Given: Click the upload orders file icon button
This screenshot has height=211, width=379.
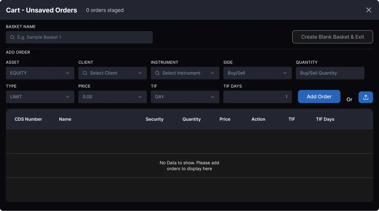Looking at the screenshot, I should coord(366,97).
